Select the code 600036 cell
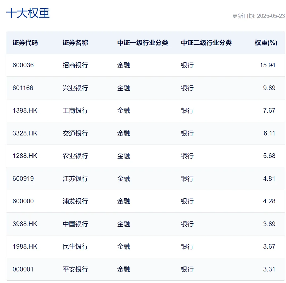286x283 pixels. click(23, 65)
